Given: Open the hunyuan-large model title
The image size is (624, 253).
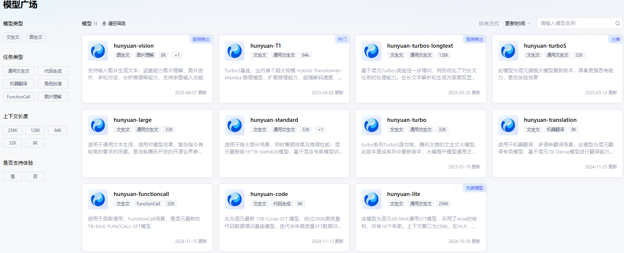Looking at the screenshot, I should (x=133, y=120).
